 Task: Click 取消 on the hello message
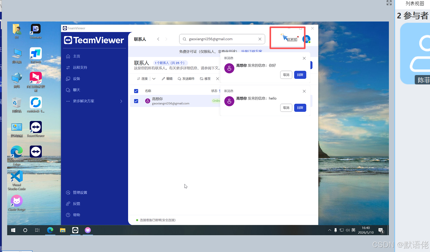(286, 108)
